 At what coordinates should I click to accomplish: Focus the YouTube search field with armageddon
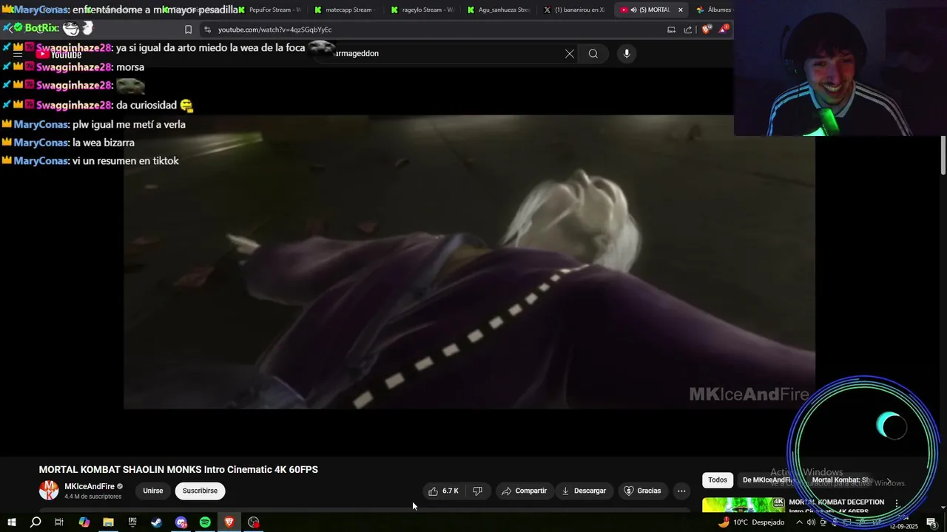444,53
